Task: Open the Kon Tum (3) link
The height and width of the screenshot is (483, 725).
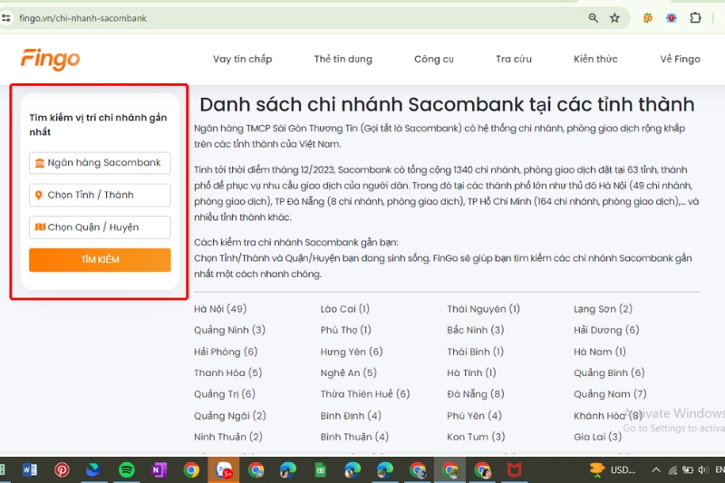Action: click(x=476, y=436)
